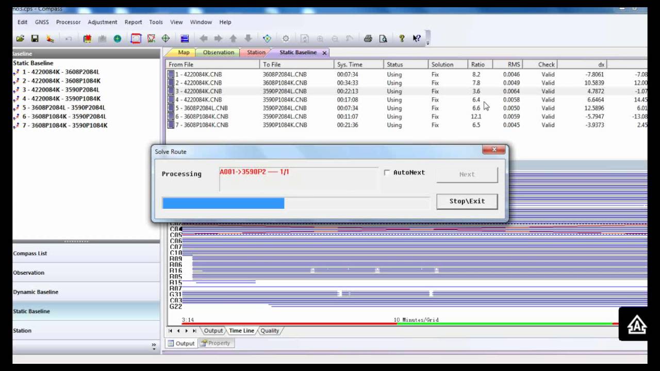660x371 pixels.
Task: Click the down arrow toolbar icon
Action: click(x=248, y=39)
